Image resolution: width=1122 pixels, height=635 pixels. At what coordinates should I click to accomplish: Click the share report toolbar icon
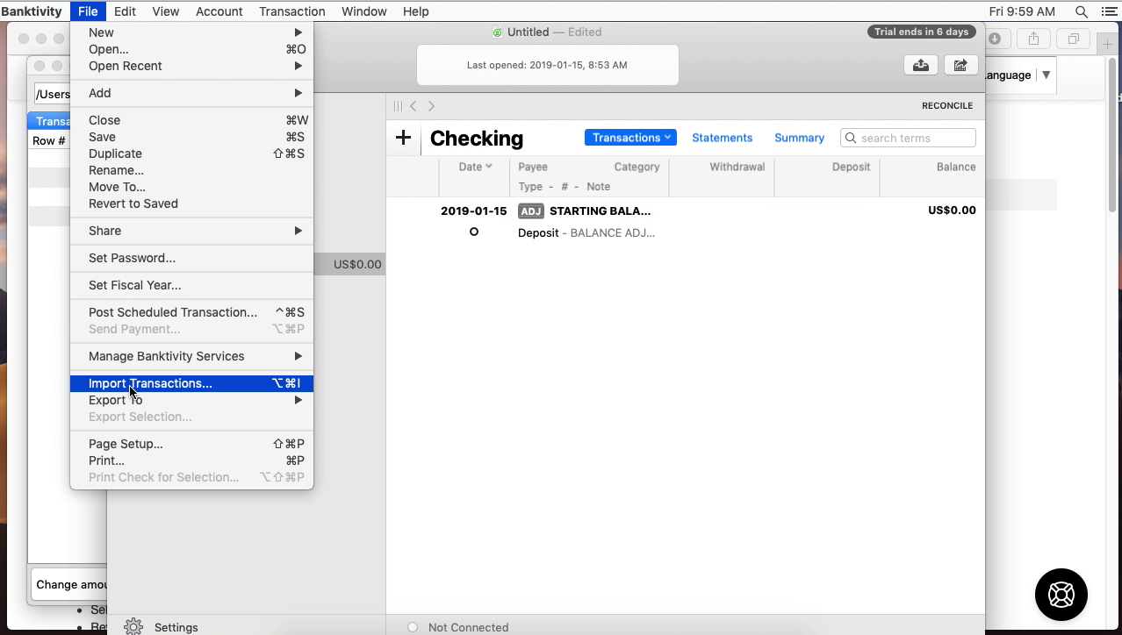pos(960,65)
